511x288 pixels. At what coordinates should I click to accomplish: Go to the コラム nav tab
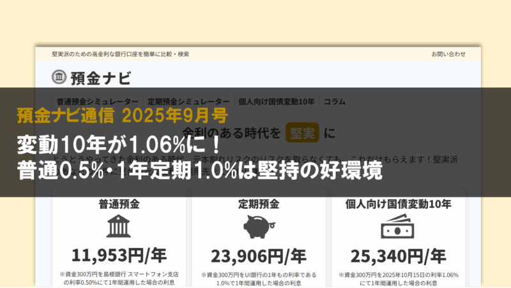[x=335, y=101]
